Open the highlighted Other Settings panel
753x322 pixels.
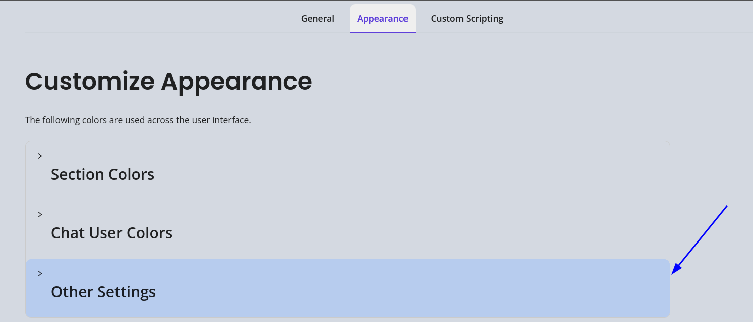[x=103, y=292]
